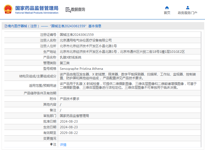
Task: Click the 批准日期 label cell
Action: click(x=50, y=122)
